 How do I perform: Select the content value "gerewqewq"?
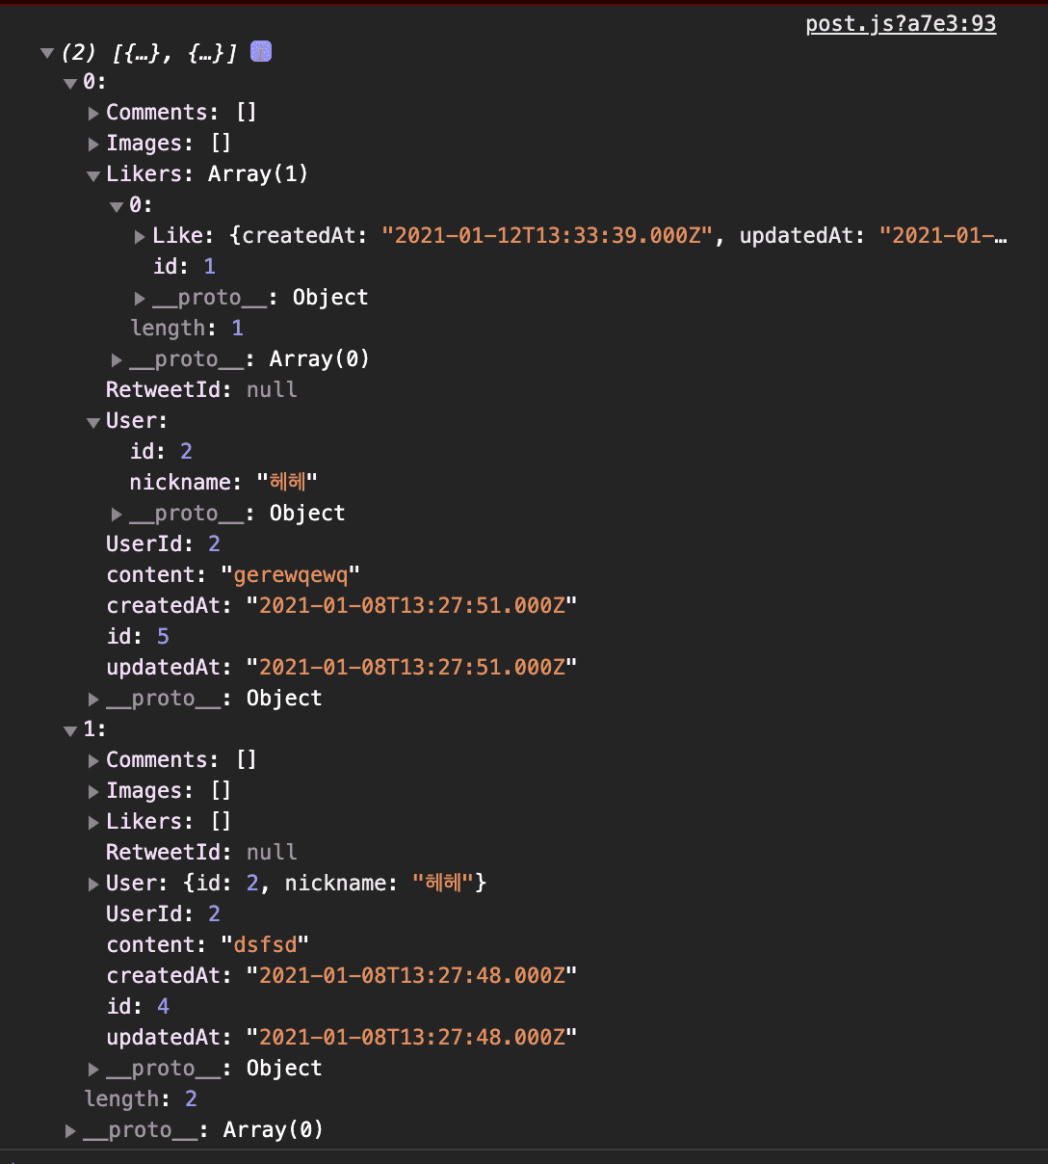click(290, 575)
